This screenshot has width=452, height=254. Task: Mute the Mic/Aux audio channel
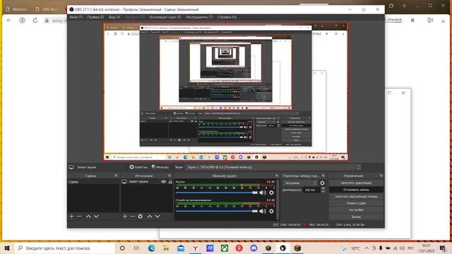263,193
